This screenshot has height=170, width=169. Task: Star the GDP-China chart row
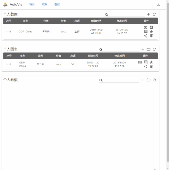151,62
